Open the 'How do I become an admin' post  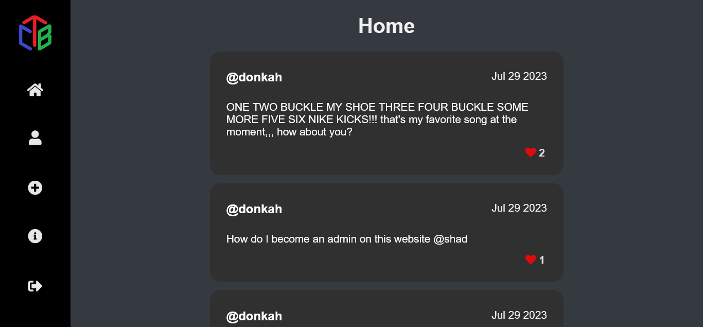pos(347,239)
